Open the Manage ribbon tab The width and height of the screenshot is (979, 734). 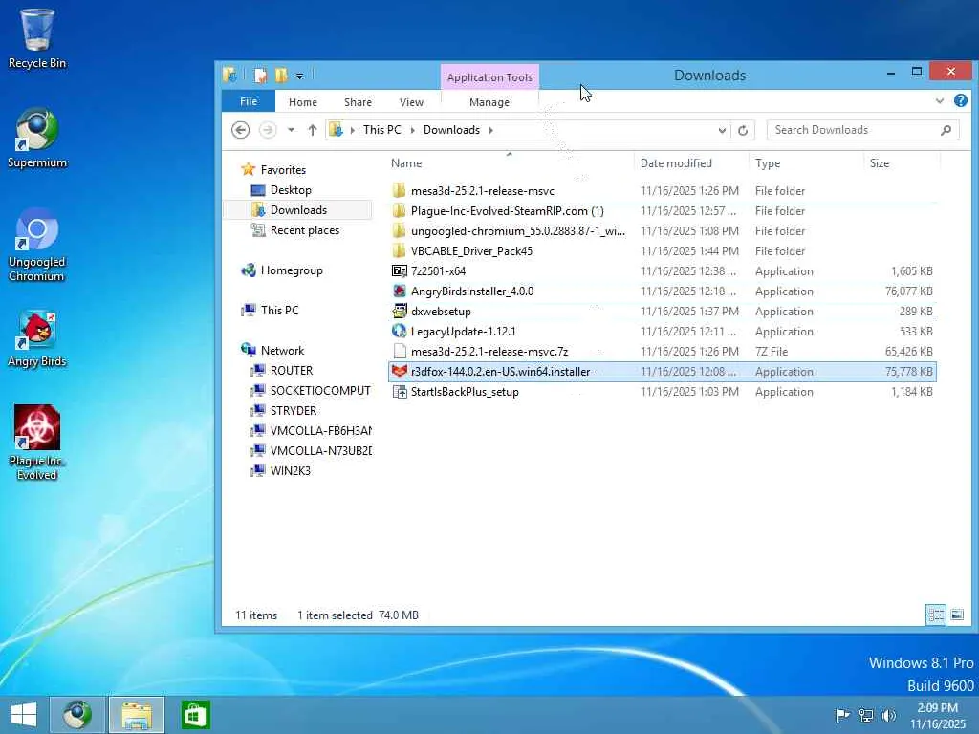coord(489,101)
